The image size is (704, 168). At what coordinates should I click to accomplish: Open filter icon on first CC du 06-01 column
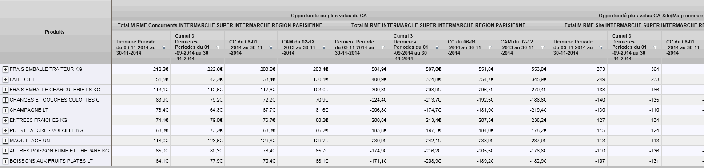click(272, 47)
